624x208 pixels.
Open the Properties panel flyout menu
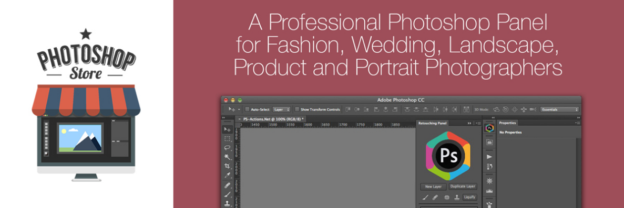(x=578, y=123)
